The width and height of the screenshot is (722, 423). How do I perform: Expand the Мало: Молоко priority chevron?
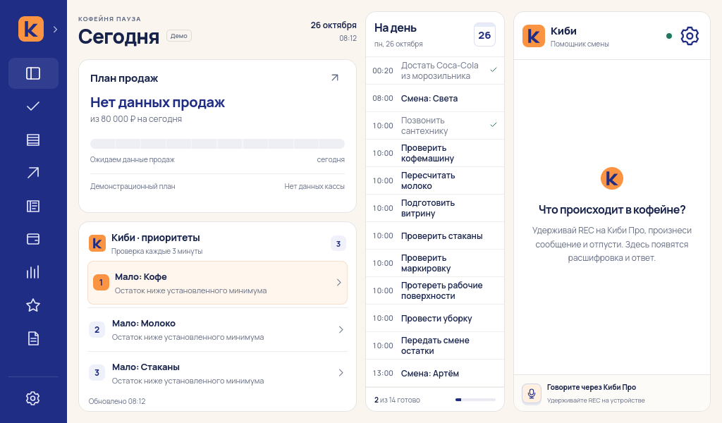[x=341, y=329]
